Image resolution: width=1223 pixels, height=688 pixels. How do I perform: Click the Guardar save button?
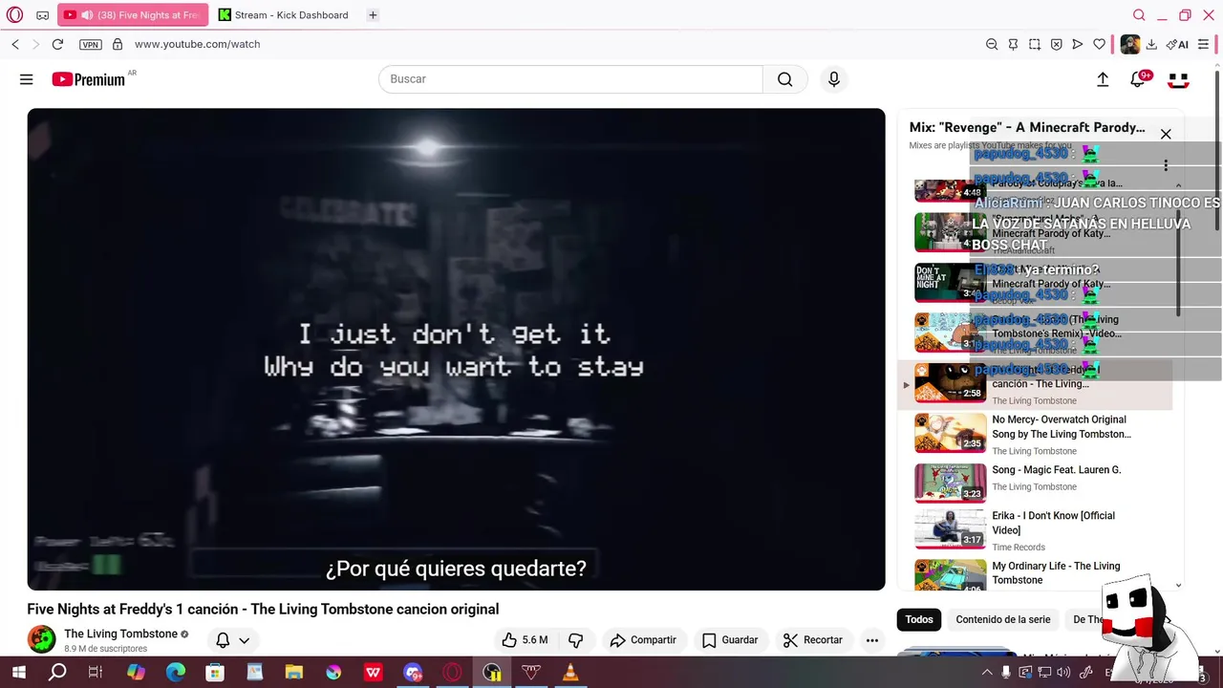coord(730,640)
